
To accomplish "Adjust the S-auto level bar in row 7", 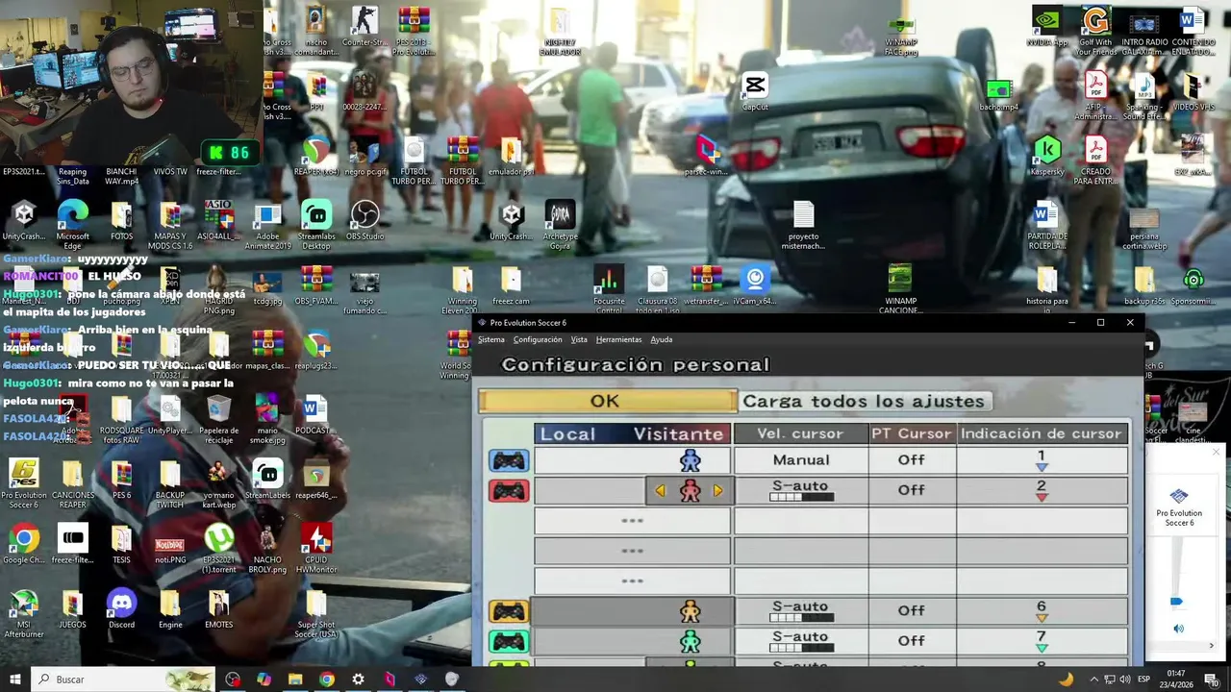I will pyautogui.click(x=801, y=648).
